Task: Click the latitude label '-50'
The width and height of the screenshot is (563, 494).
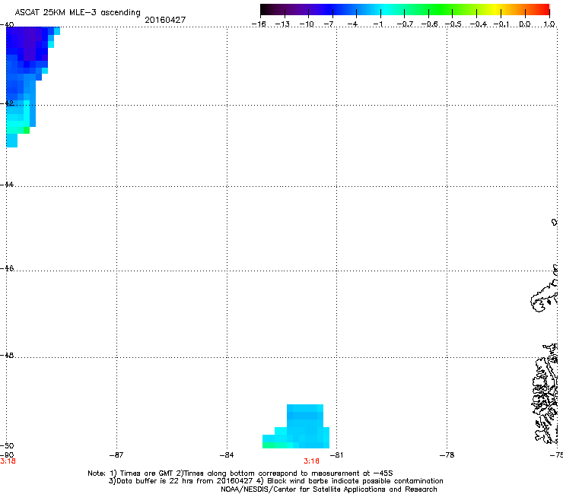Action: [x=7, y=445]
